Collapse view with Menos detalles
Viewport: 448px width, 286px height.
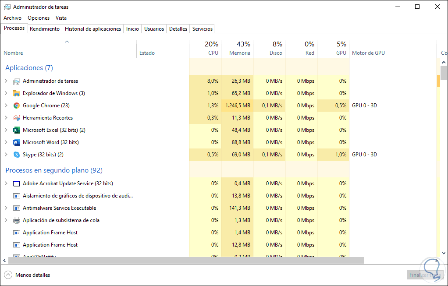pyautogui.click(x=27, y=275)
